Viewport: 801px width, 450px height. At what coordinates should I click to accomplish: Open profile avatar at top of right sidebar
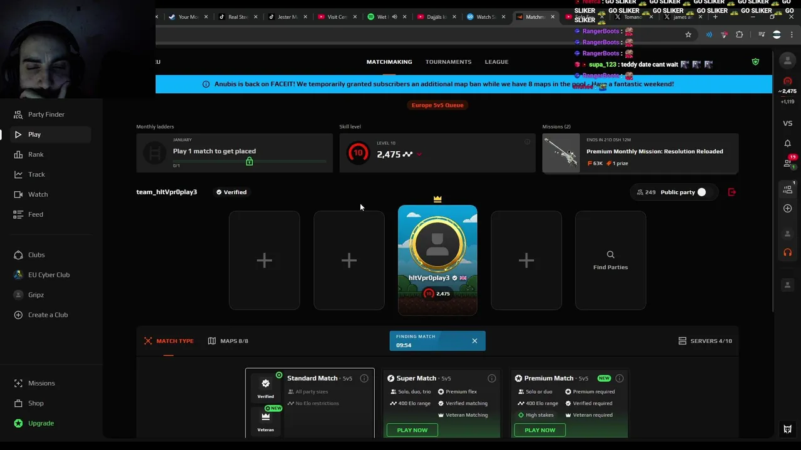788,61
